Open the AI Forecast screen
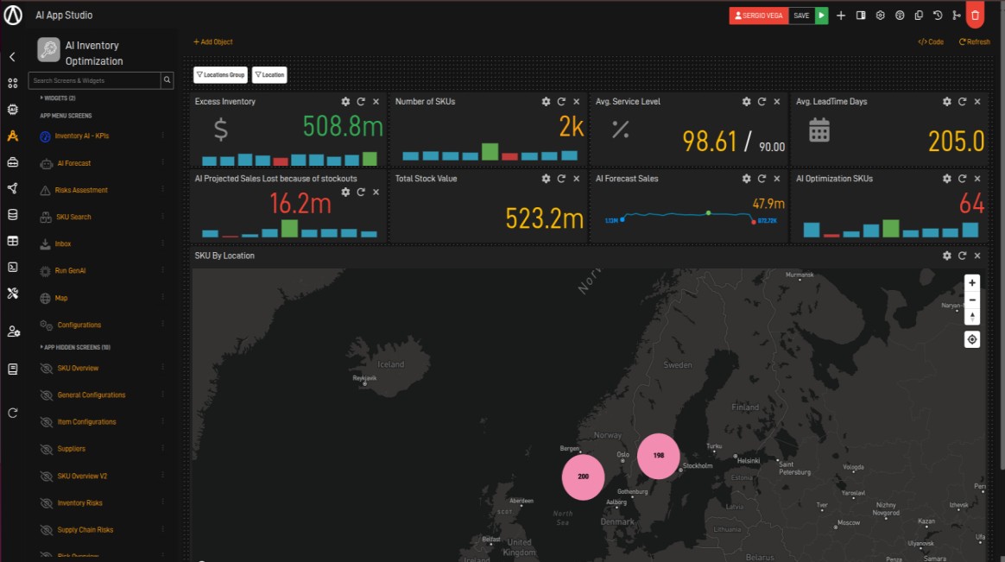The height and width of the screenshot is (562, 1005). 73,163
